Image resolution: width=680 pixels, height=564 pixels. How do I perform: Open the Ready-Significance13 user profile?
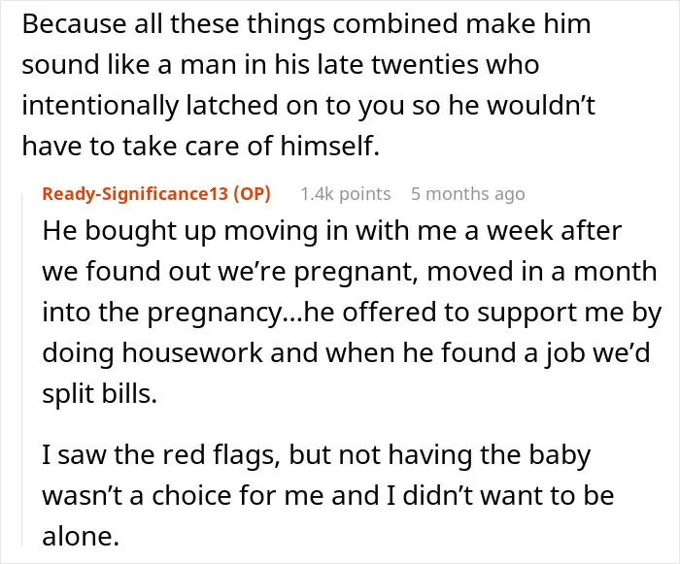(135, 194)
